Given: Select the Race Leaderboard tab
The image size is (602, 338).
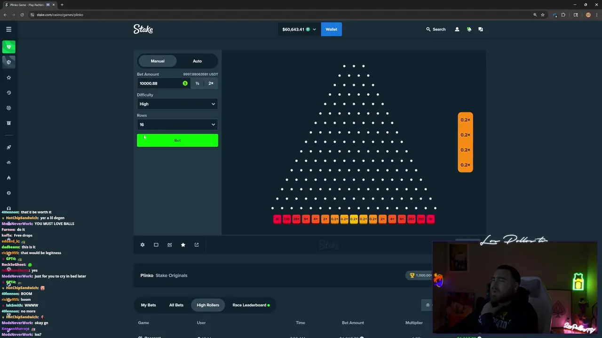Looking at the screenshot, I should [251, 305].
